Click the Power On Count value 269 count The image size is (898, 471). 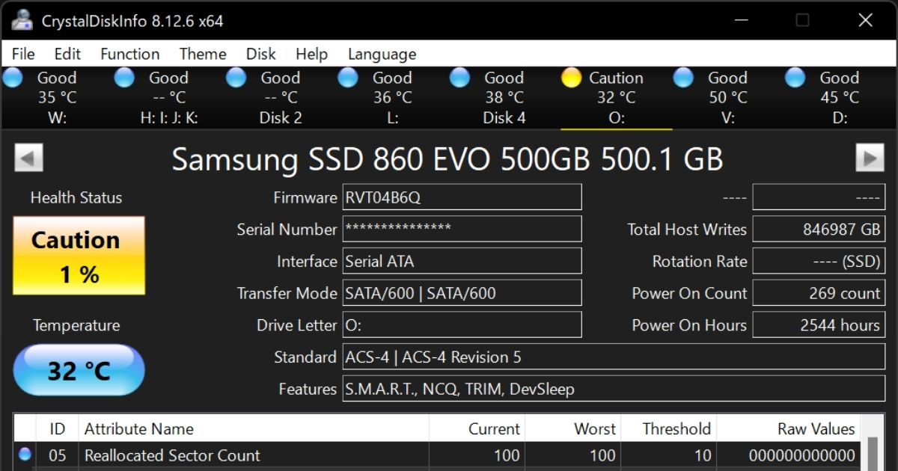pos(818,293)
